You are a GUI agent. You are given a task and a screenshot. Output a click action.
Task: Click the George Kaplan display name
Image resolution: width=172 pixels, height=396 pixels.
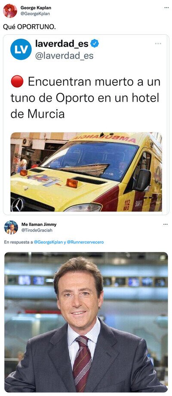coord(36,8)
